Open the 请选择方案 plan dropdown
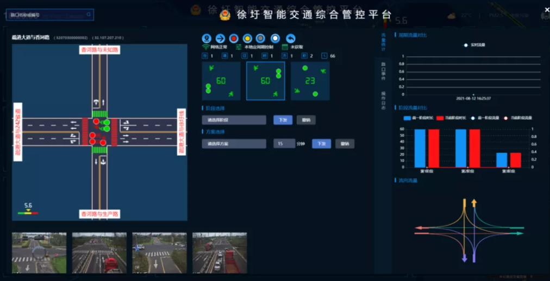Screen dimensions: 550x281 [x=234, y=144]
